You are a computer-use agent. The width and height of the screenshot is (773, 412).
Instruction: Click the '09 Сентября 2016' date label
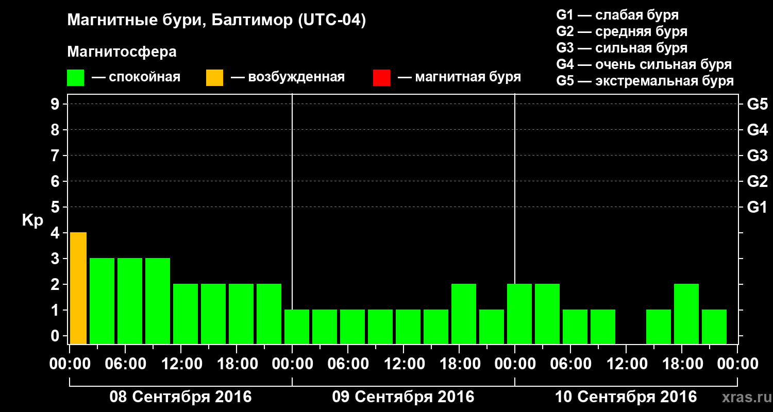403,397
